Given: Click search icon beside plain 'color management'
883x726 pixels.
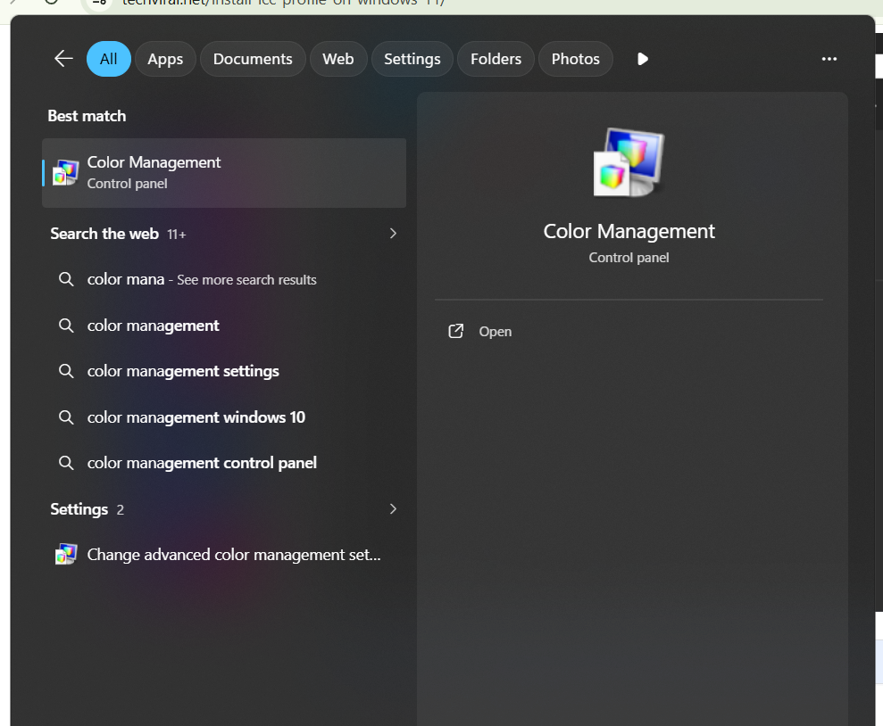Looking at the screenshot, I should [x=66, y=326].
